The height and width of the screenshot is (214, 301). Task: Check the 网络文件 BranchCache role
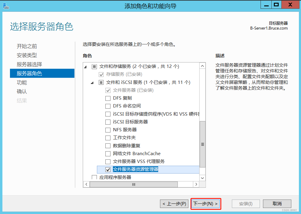coord(108,154)
